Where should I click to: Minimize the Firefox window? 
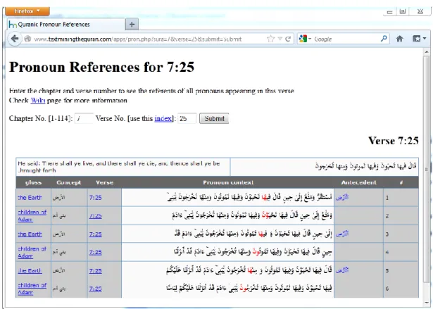tap(389, 11)
